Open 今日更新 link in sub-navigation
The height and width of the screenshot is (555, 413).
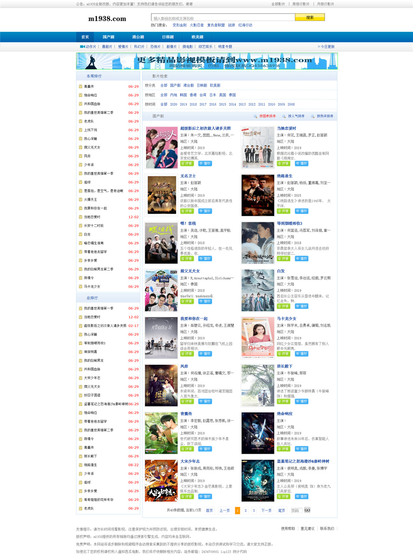pos(326,47)
